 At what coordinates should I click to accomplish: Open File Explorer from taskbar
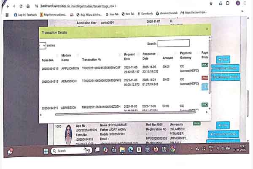(x=121, y=150)
